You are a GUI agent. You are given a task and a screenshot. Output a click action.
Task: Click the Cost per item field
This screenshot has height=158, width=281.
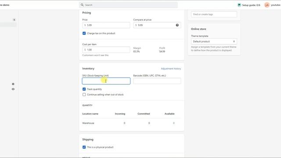106,50
